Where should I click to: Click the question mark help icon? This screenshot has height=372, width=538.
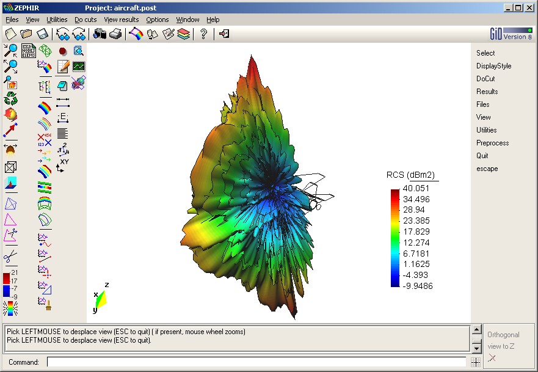[203, 34]
